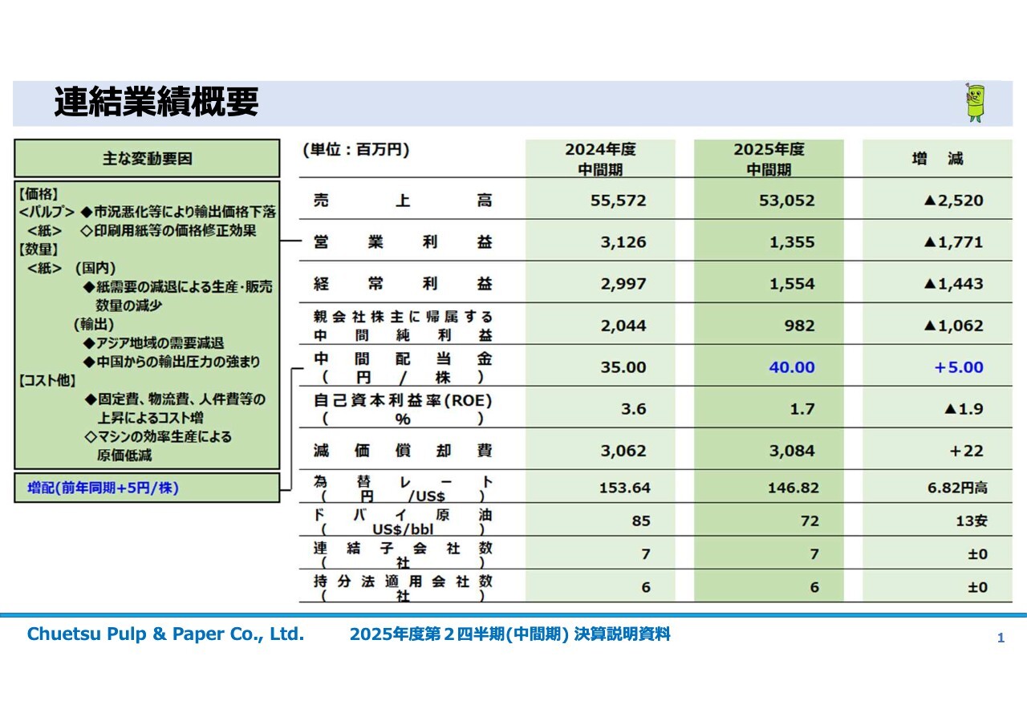Click the 自己資本利益率(ROE) row label
The width and height of the screenshot is (1027, 725).
(402, 409)
